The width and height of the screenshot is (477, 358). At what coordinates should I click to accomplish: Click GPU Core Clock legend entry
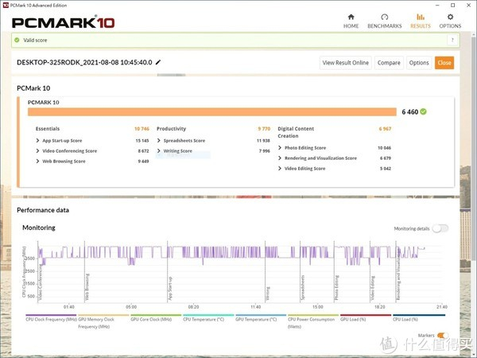pyautogui.click(x=156, y=317)
